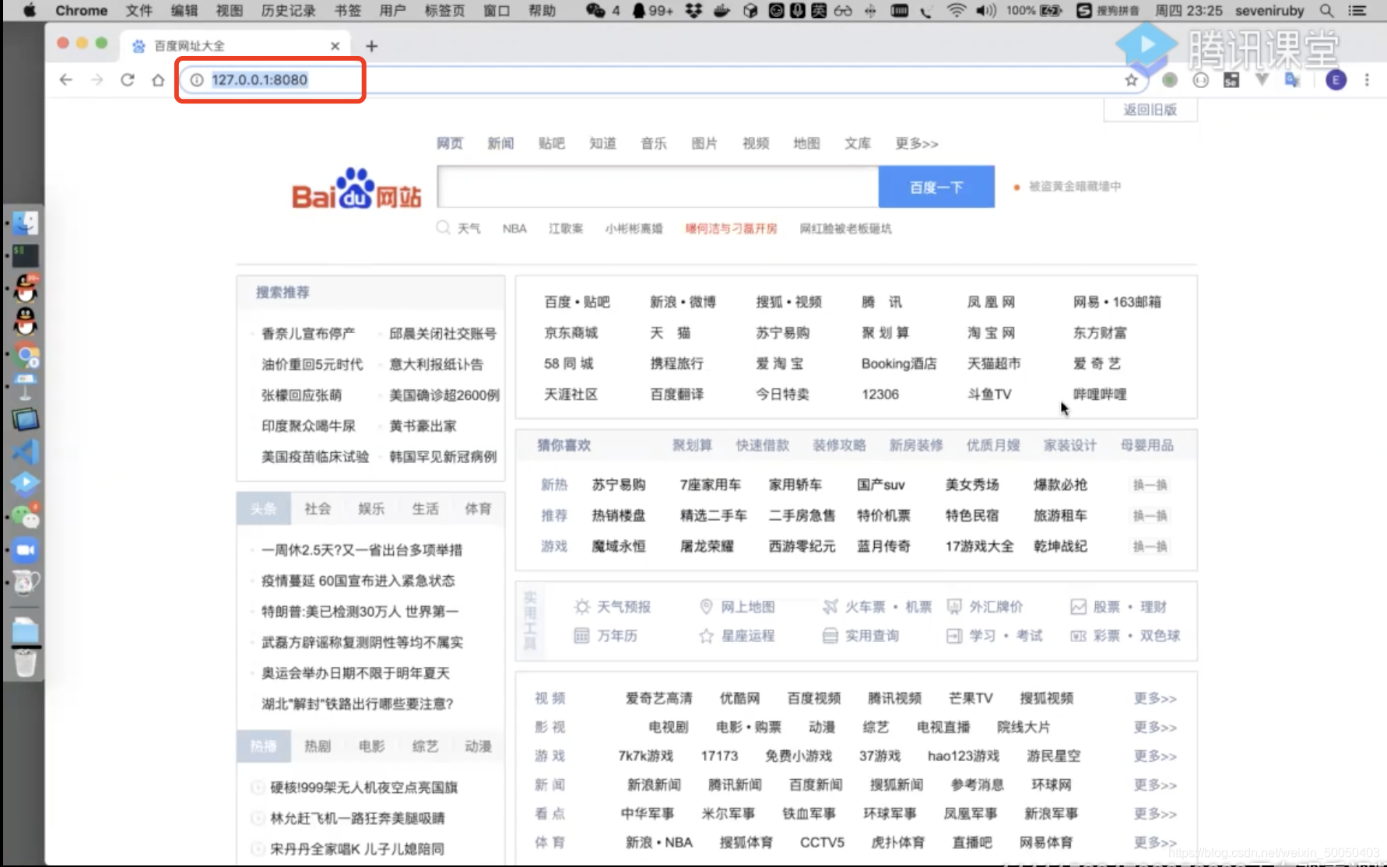Screen dimensions: 1387x867
Task: Click the home icon in toolbar
Action: pyautogui.click(x=158, y=79)
